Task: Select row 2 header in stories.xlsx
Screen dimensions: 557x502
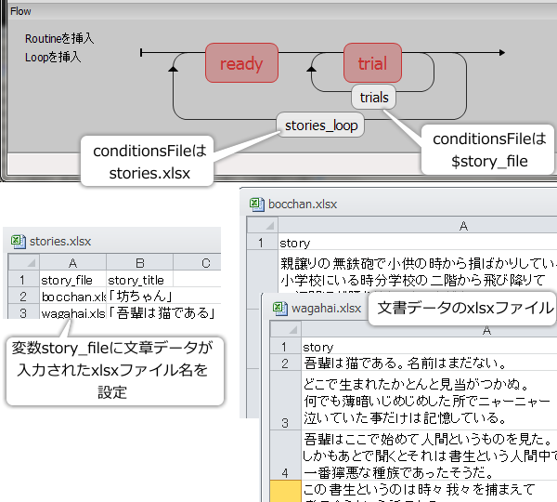Action: (24, 296)
